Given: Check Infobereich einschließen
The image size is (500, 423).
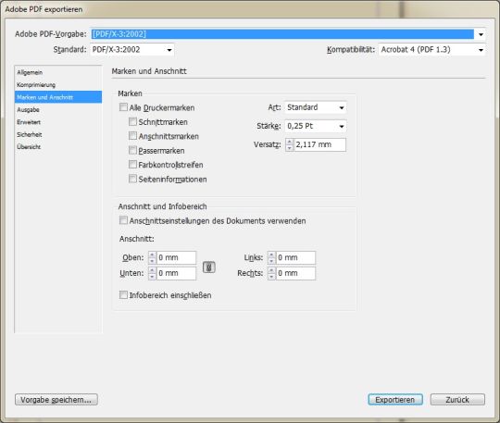Looking at the screenshot, I should 123,295.
